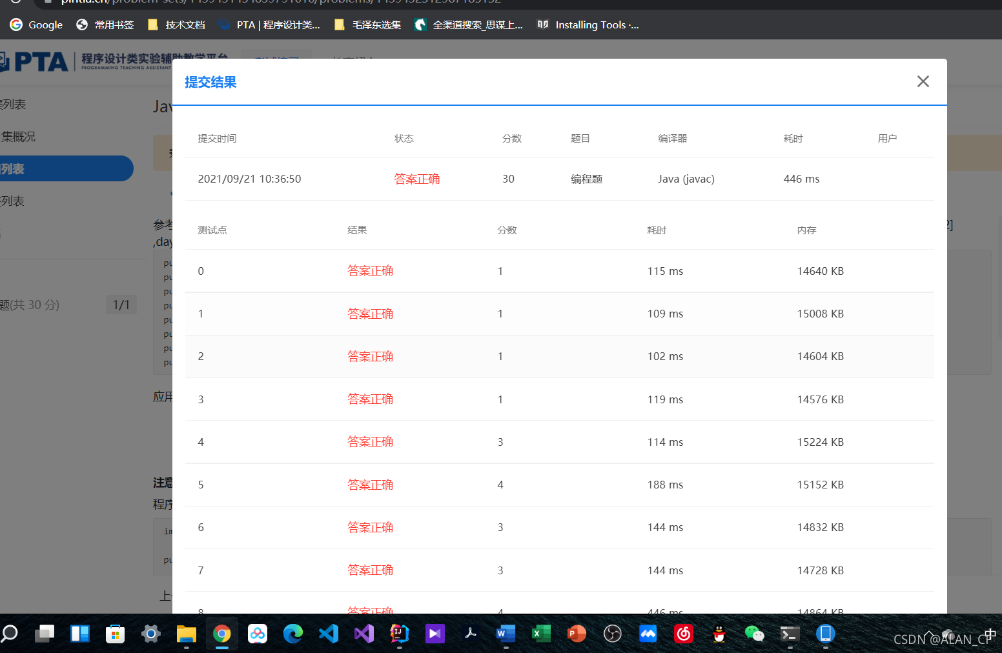Viewport: 1002px width, 653px height.
Task: Open 集概况 in the PTA sidebar
Action: pos(18,137)
